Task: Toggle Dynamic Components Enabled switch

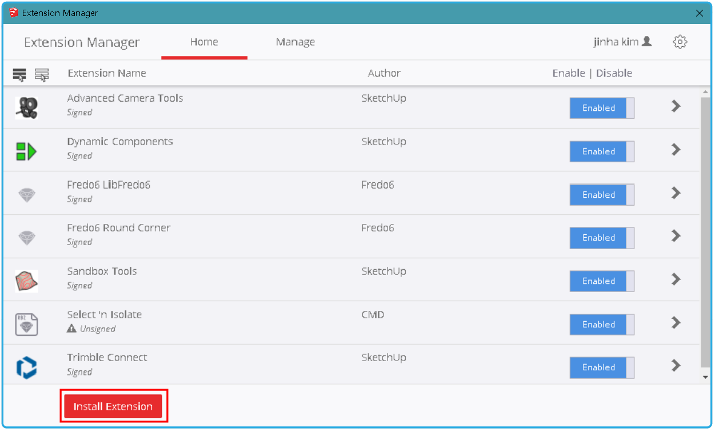Action: click(x=602, y=151)
